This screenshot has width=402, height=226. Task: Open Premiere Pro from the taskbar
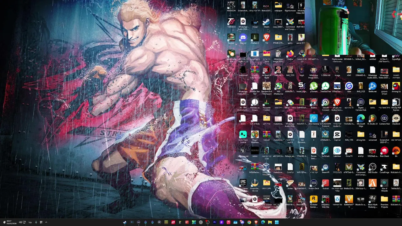click(x=215, y=222)
